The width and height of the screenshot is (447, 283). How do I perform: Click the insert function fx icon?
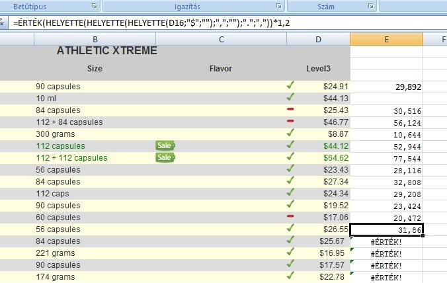click(2, 22)
